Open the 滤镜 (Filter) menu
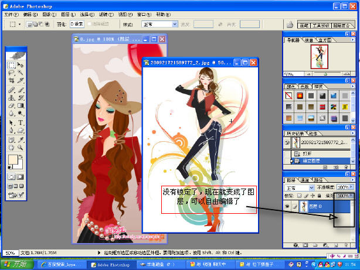The image size is (360, 270). click(106, 15)
